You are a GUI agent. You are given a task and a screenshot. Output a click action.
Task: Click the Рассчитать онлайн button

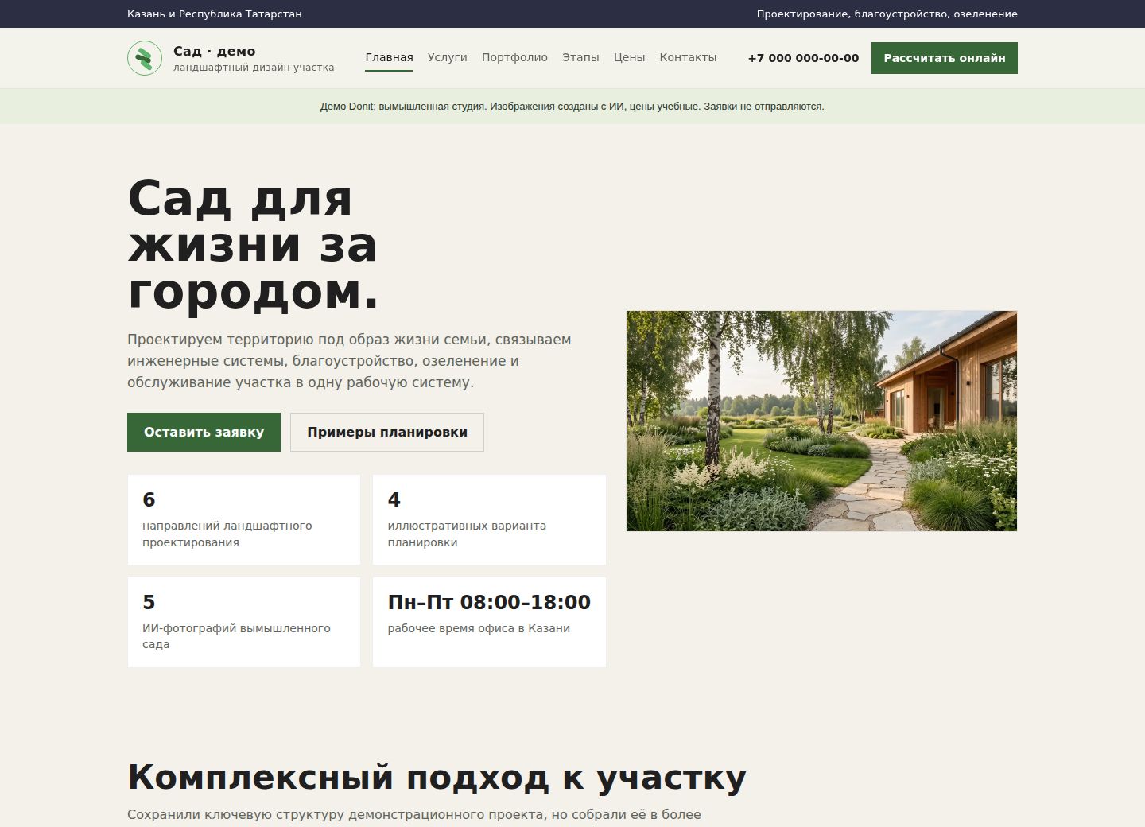click(x=945, y=58)
